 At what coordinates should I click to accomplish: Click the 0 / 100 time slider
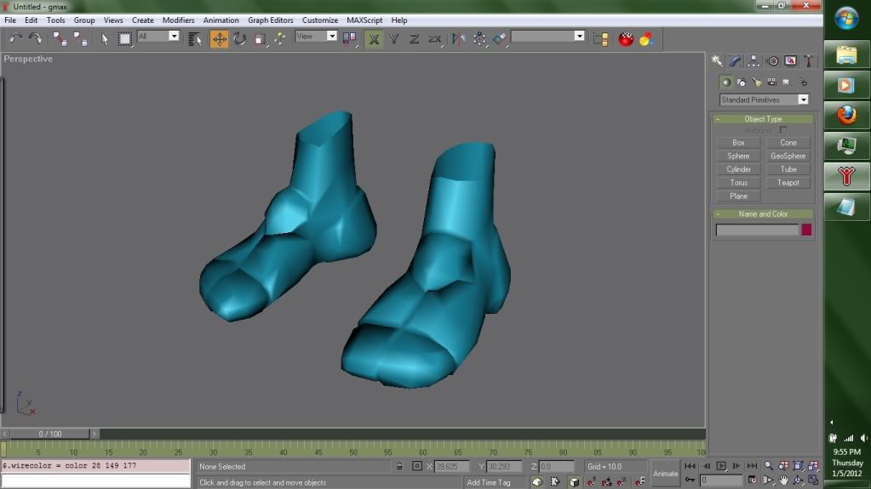[50, 434]
